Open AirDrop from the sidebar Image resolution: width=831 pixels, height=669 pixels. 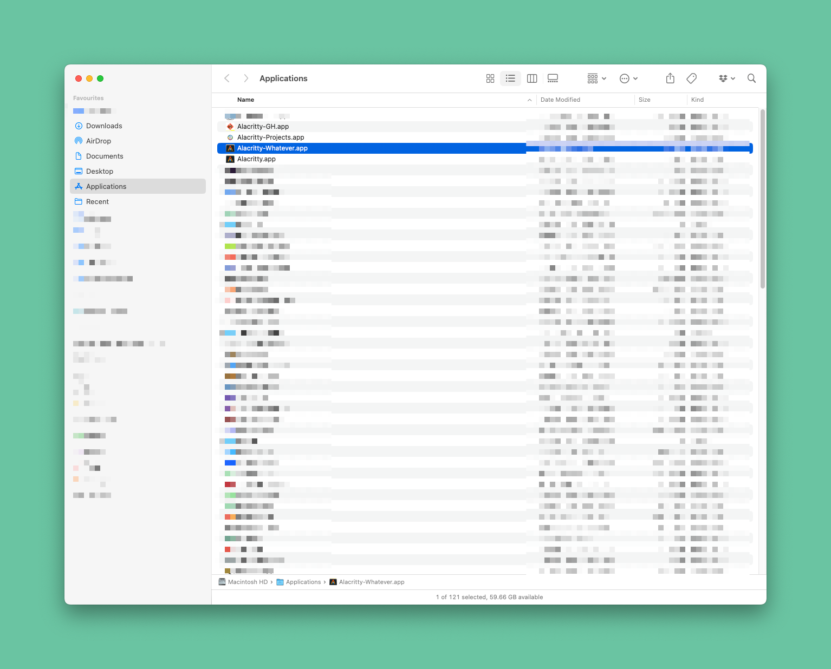pos(99,141)
